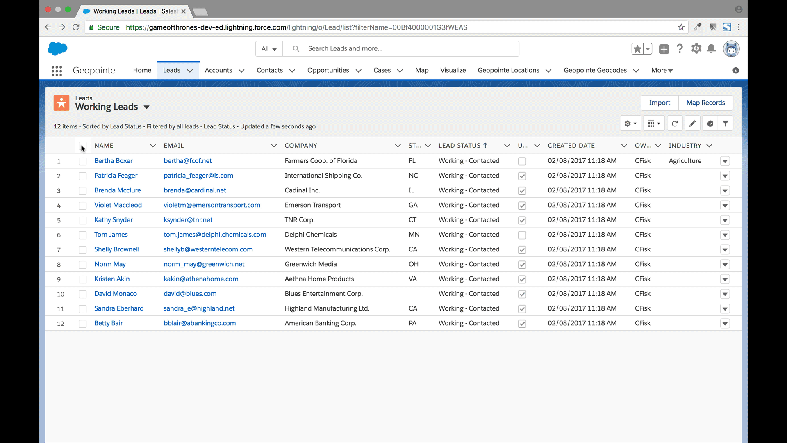
Task: Click the Import button
Action: tap(660, 103)
